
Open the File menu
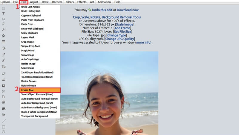[x=16, y=2]
